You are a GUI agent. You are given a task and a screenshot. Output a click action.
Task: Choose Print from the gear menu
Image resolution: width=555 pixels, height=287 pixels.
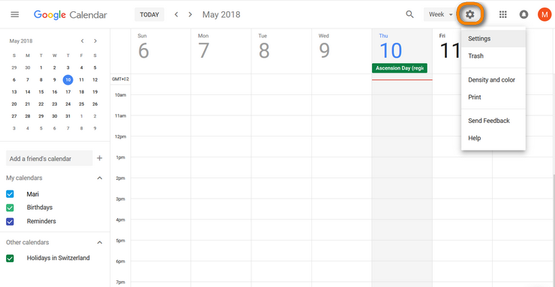[x=493, y=97]
